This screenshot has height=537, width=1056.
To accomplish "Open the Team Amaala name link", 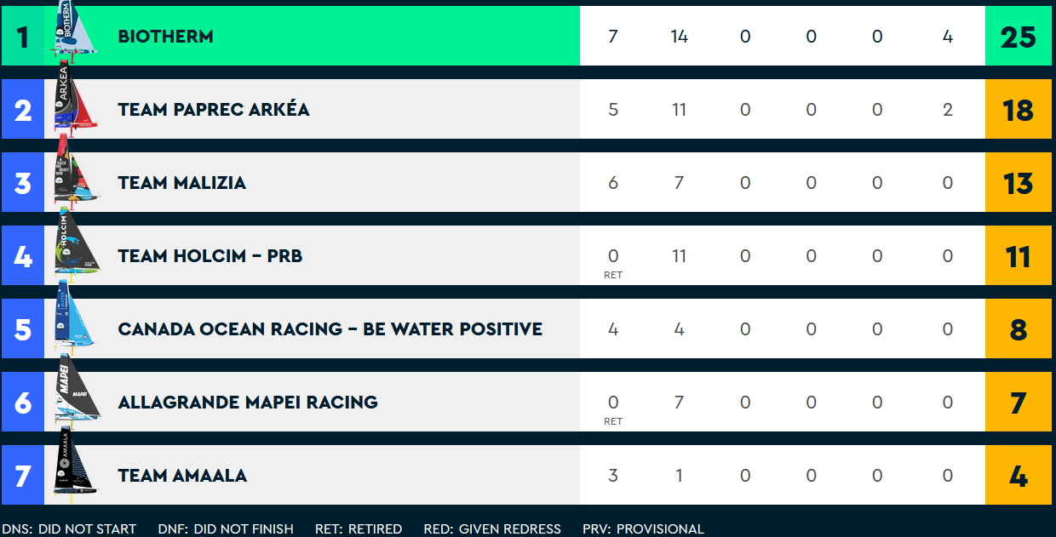I will (x=182, y=476).
